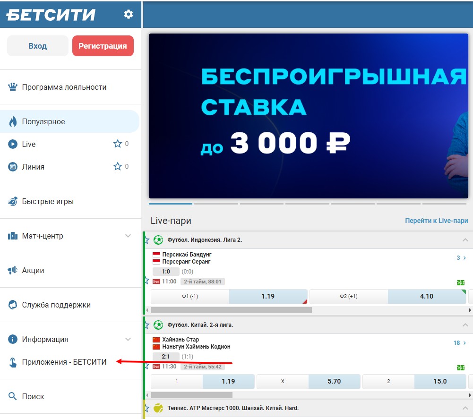The image size is (473, 419).
Task: Click the Персикаб Бандунг team name
Action: point(187,254)
